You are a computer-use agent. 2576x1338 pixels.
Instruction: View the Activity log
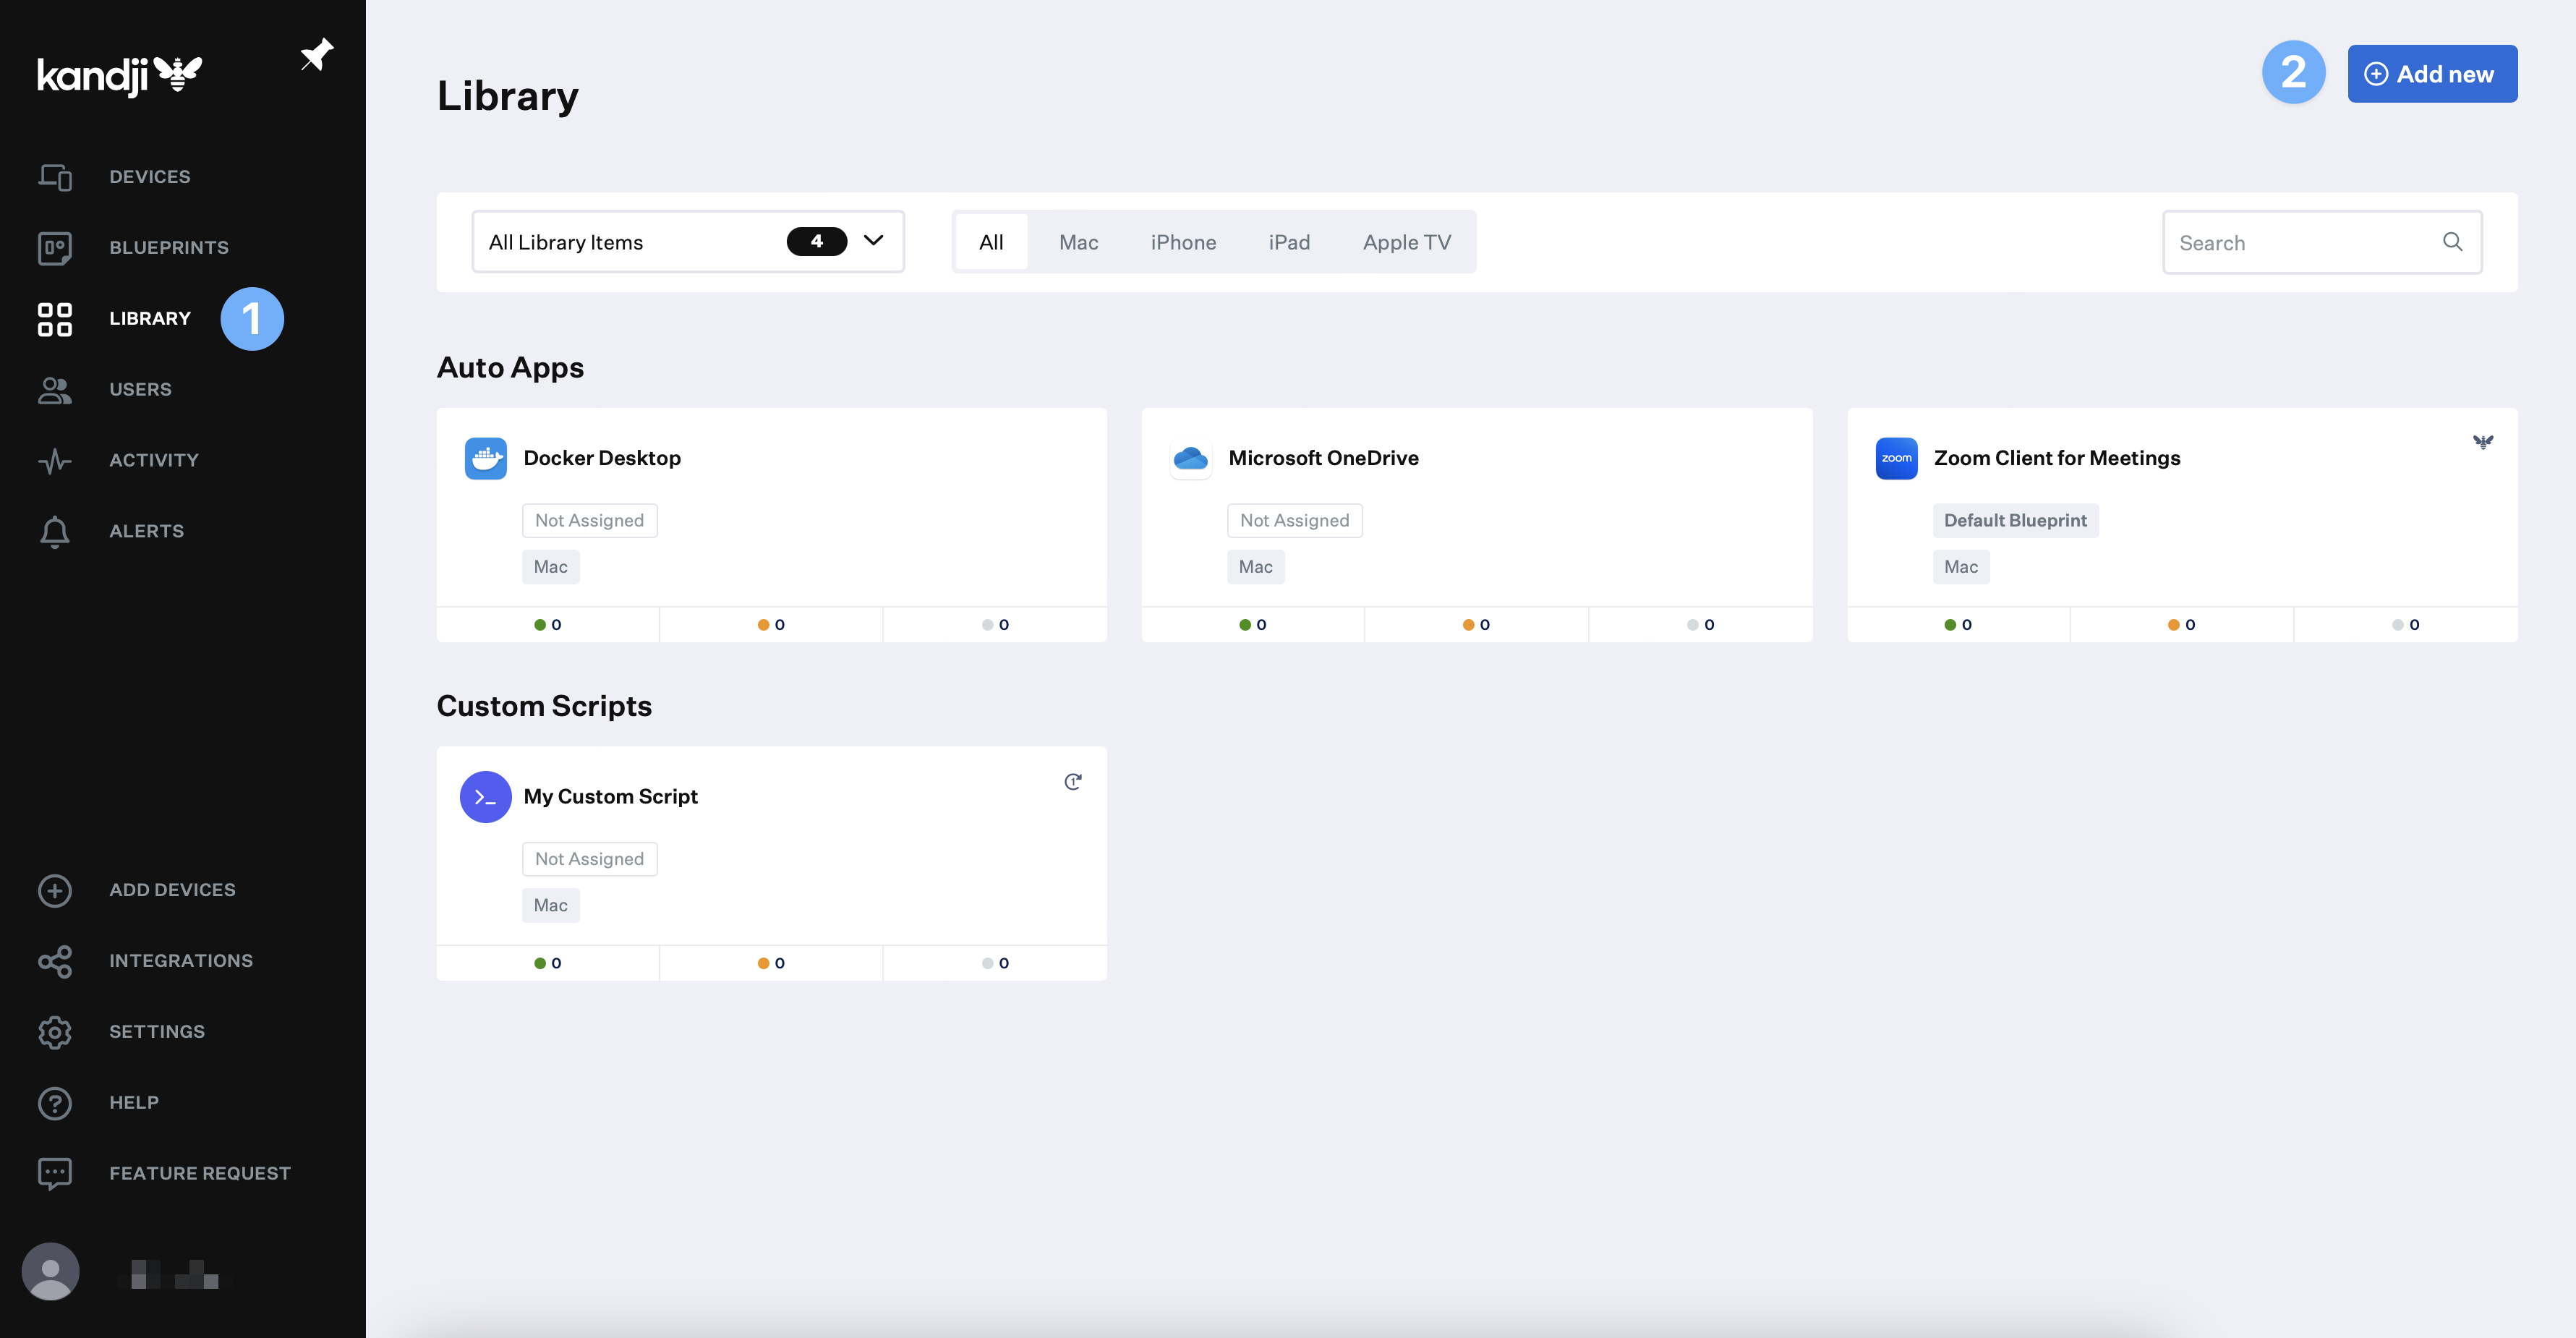click(153, 459)
